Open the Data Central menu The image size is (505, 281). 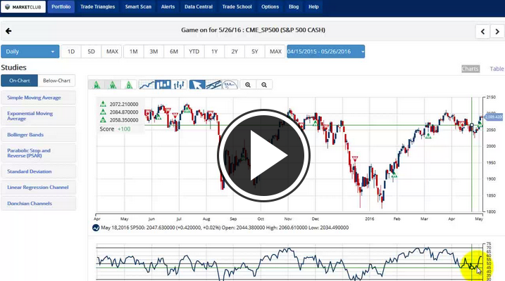coord(199,7)
